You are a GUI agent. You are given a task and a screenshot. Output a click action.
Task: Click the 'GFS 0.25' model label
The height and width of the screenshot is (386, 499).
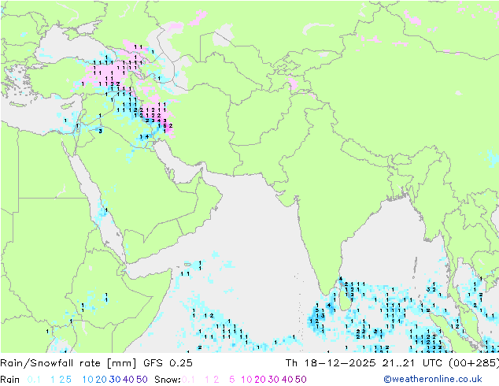(x=168, y=362)
